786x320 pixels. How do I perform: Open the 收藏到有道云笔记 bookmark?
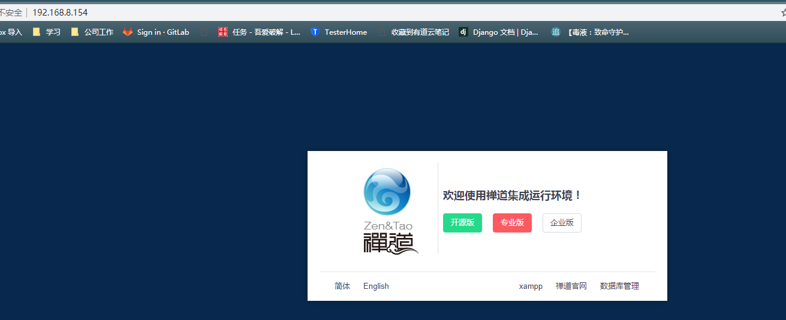tap(414, 32)
